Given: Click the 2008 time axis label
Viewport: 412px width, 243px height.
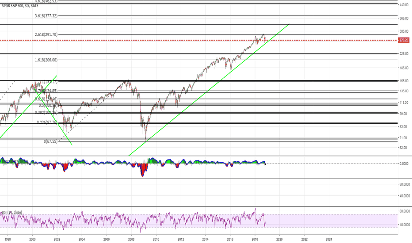Looking at the screenshot, I should [131, 239].
